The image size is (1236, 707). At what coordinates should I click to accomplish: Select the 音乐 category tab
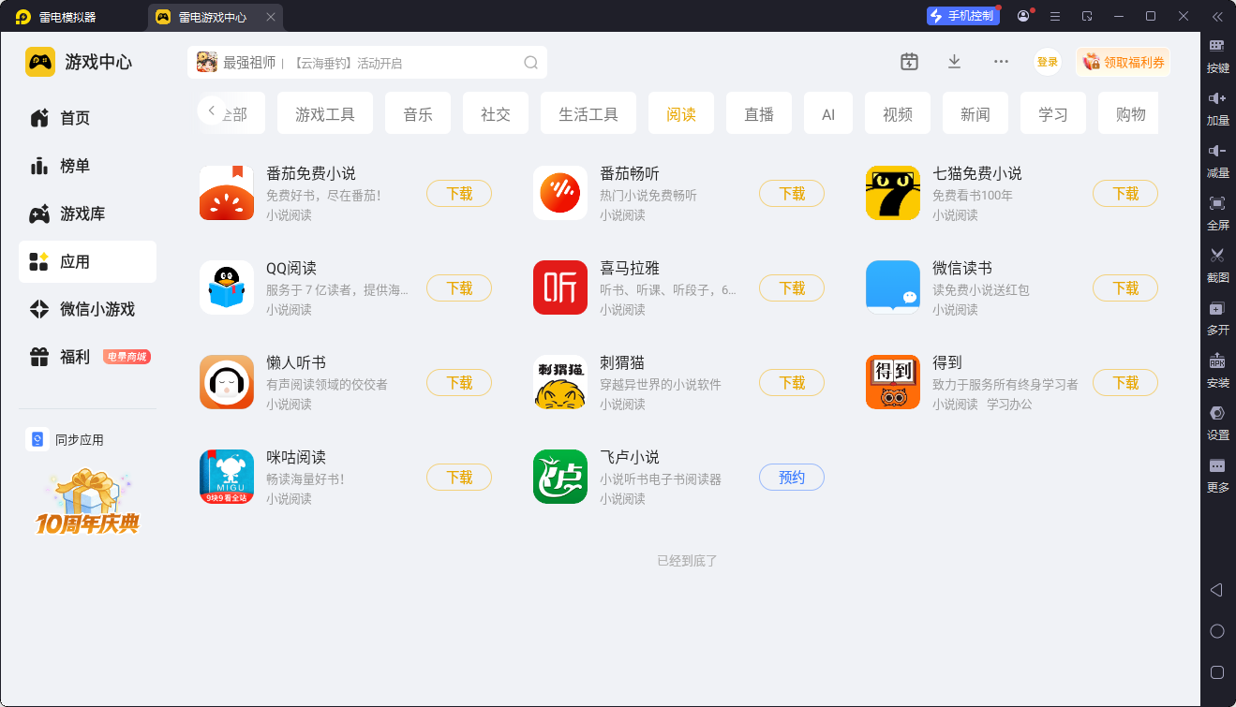click(418, 113)
